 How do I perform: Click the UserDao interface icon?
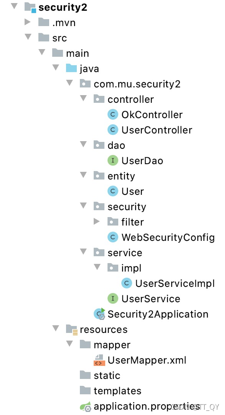[112, 160]
